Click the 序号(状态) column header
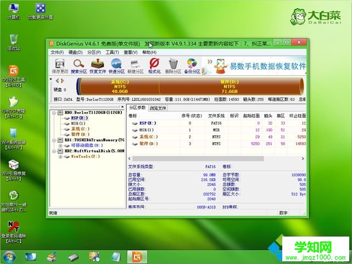The image size is (352, 264). (192, 116)
